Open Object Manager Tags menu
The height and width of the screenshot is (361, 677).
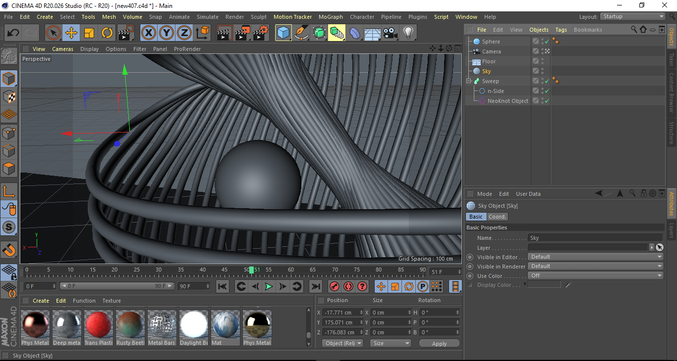click(561, 30)
